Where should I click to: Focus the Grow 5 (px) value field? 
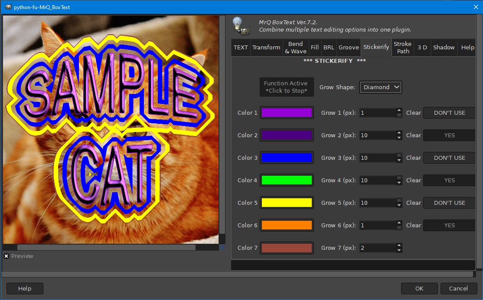coord(378,203)
